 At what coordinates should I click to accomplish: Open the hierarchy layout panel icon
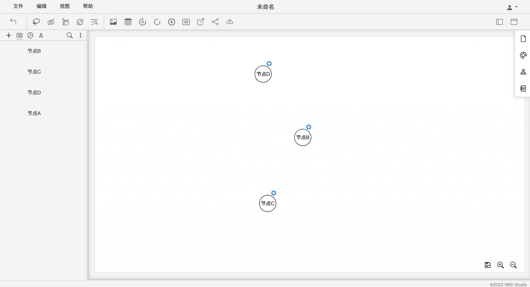click(x=523, y=72)
